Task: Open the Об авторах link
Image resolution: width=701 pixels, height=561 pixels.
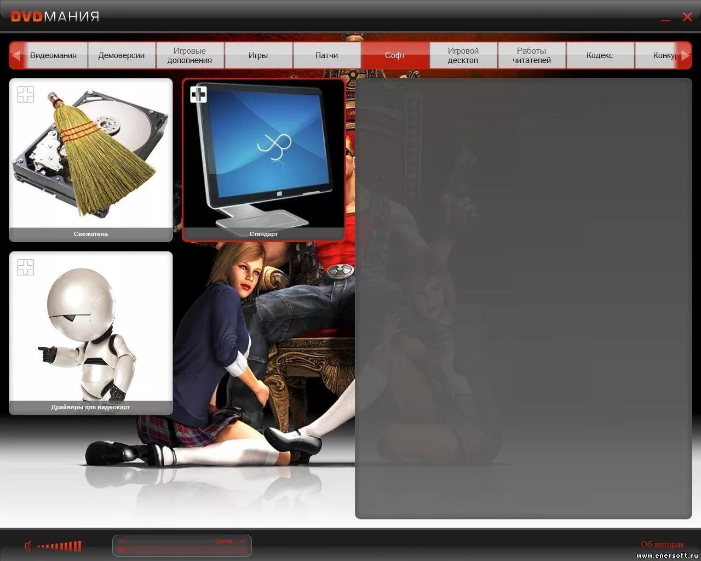Action: point(662,545)
